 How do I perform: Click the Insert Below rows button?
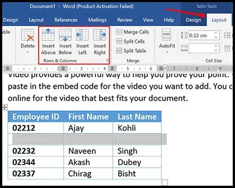65,42
